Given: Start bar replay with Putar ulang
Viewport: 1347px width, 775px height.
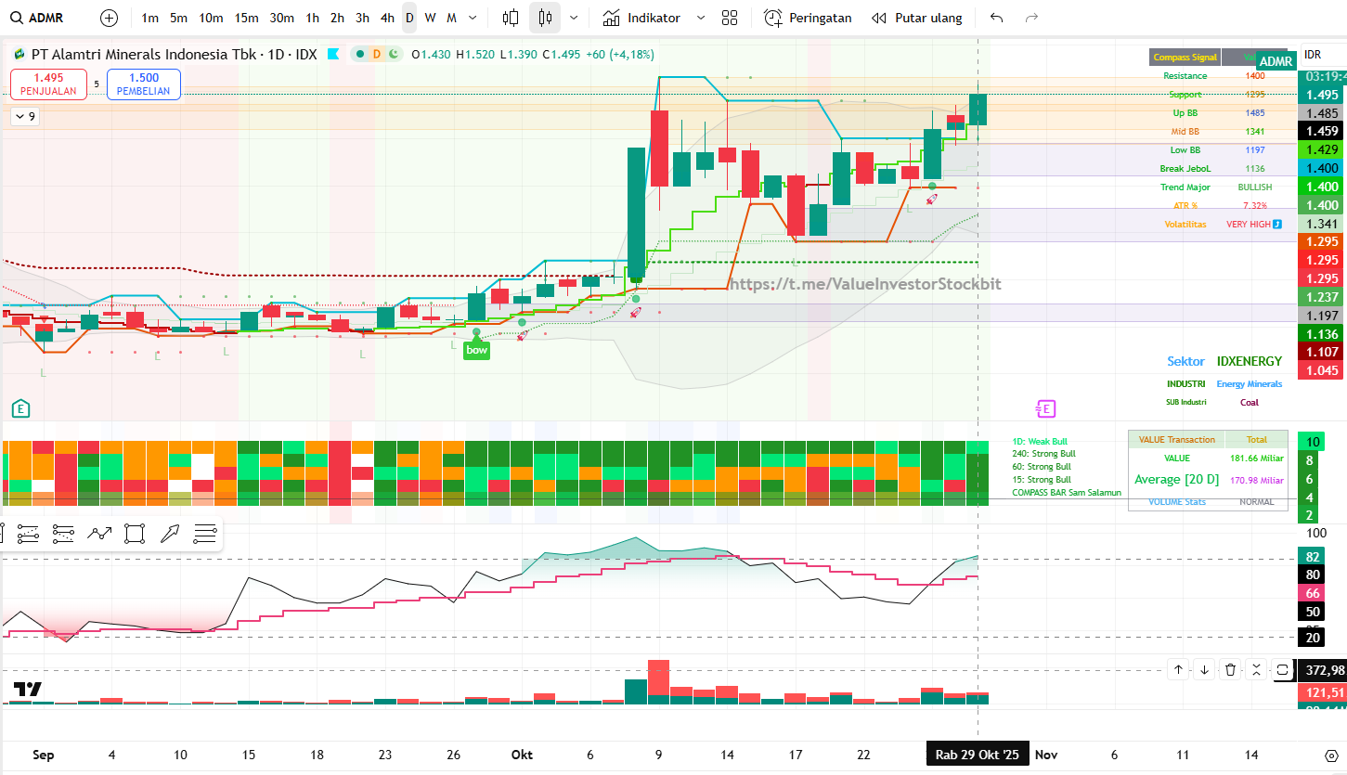Looking at the screenshot, I should pos(917,18).
